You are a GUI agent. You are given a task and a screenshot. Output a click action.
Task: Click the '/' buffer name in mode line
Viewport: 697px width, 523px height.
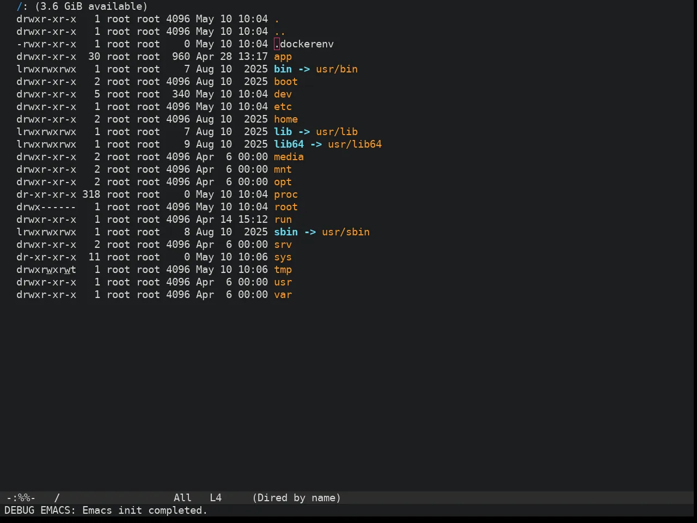[x=57, y=498]
